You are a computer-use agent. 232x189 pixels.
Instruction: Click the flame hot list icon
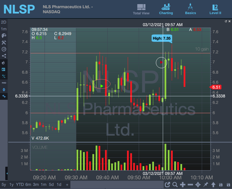(4, 63)
